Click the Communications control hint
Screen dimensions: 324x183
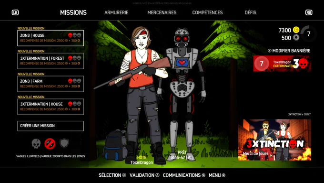point(184,175)
